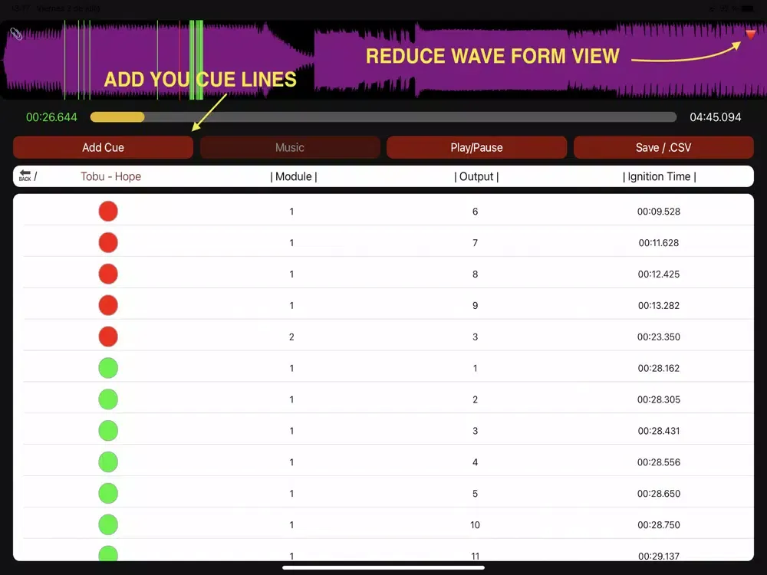Click Save / .CSV button
The height and width of the screenshot is (575, 767).
coord(663,147)
